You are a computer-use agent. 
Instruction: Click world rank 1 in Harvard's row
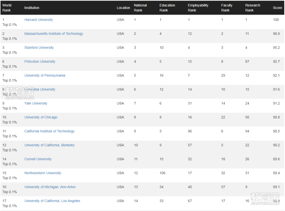(3, 20)
